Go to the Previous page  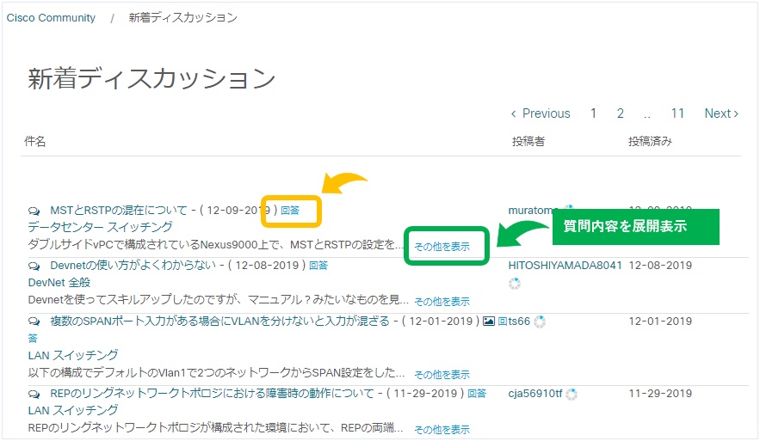541,113
